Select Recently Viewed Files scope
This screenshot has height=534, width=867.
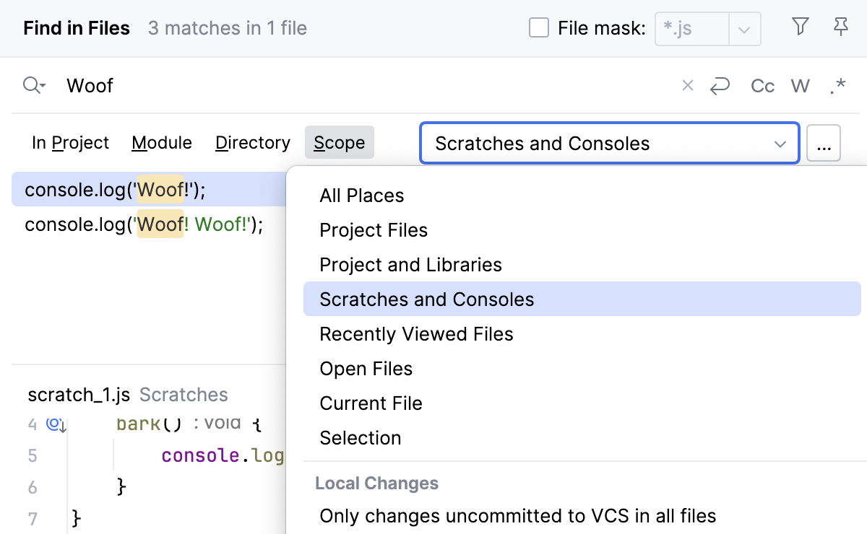coord(416,334)
